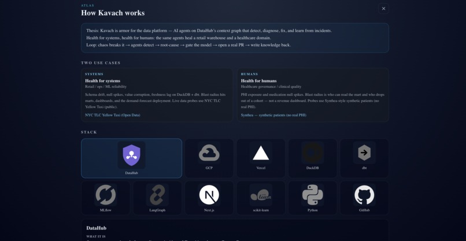Select the DuckDB stack icon
Screen dimensions: 466x241
312,153
